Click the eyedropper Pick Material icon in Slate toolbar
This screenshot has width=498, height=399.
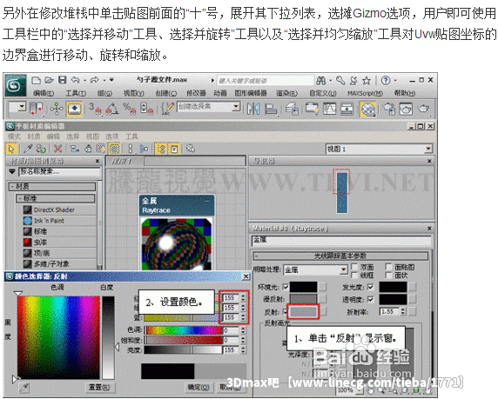point(28,149)
